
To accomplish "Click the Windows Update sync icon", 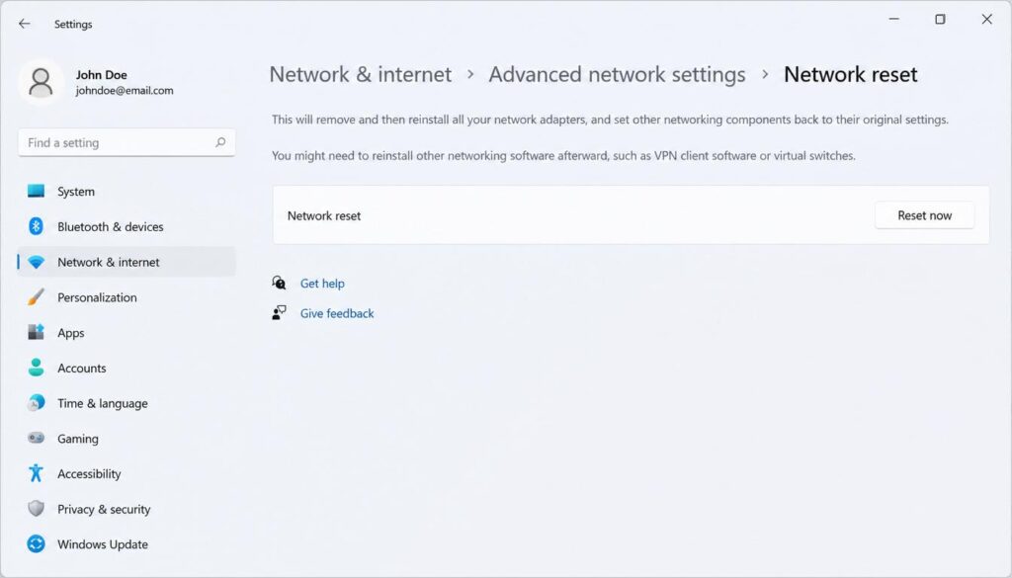I will click(37, 543).
